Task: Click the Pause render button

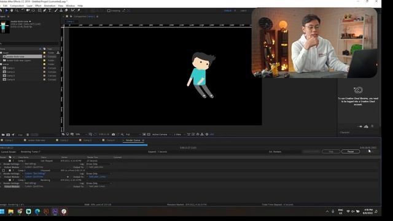Action: click(351, 152)
